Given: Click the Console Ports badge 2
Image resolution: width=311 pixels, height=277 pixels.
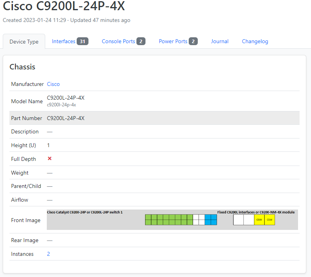Looking at the screenshot, I should pyautogui.click(x=141, y=41).
